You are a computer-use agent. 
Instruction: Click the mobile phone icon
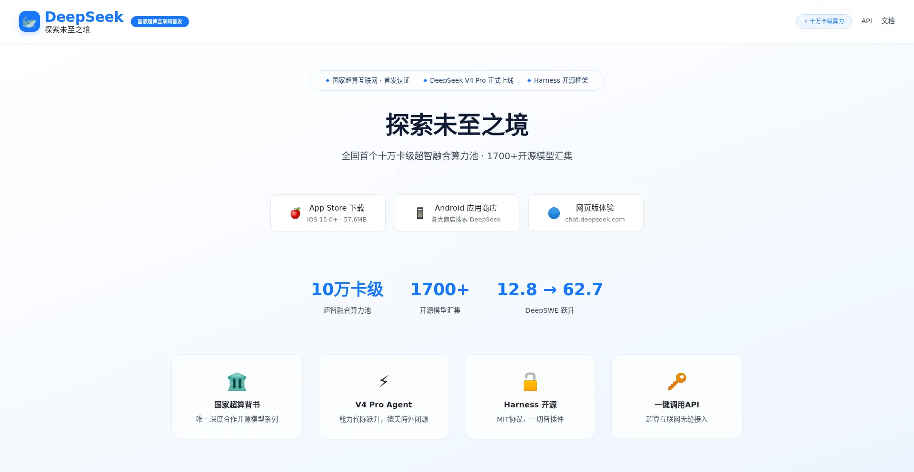point(420,213)
